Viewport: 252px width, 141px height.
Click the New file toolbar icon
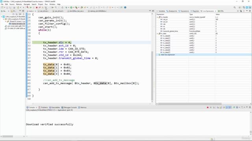point(2,7)
